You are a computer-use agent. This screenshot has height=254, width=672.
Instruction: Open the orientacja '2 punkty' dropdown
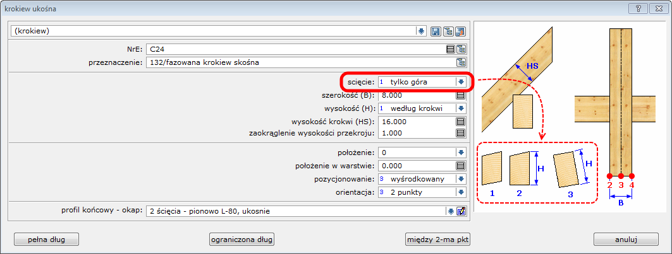(x=461, y=192)
